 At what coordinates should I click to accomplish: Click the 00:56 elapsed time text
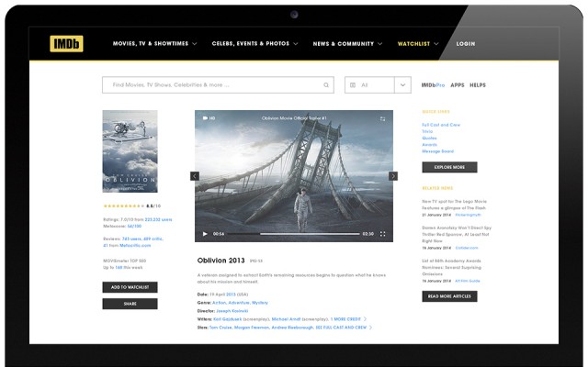[219, 234]
